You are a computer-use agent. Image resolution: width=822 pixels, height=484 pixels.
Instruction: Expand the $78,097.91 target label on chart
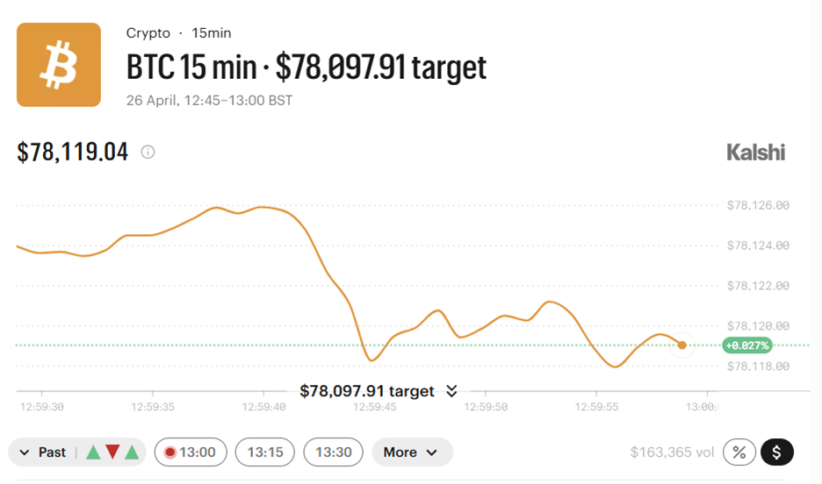point(367,391)
